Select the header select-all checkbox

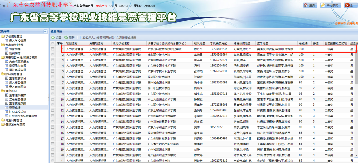(53, 43)
